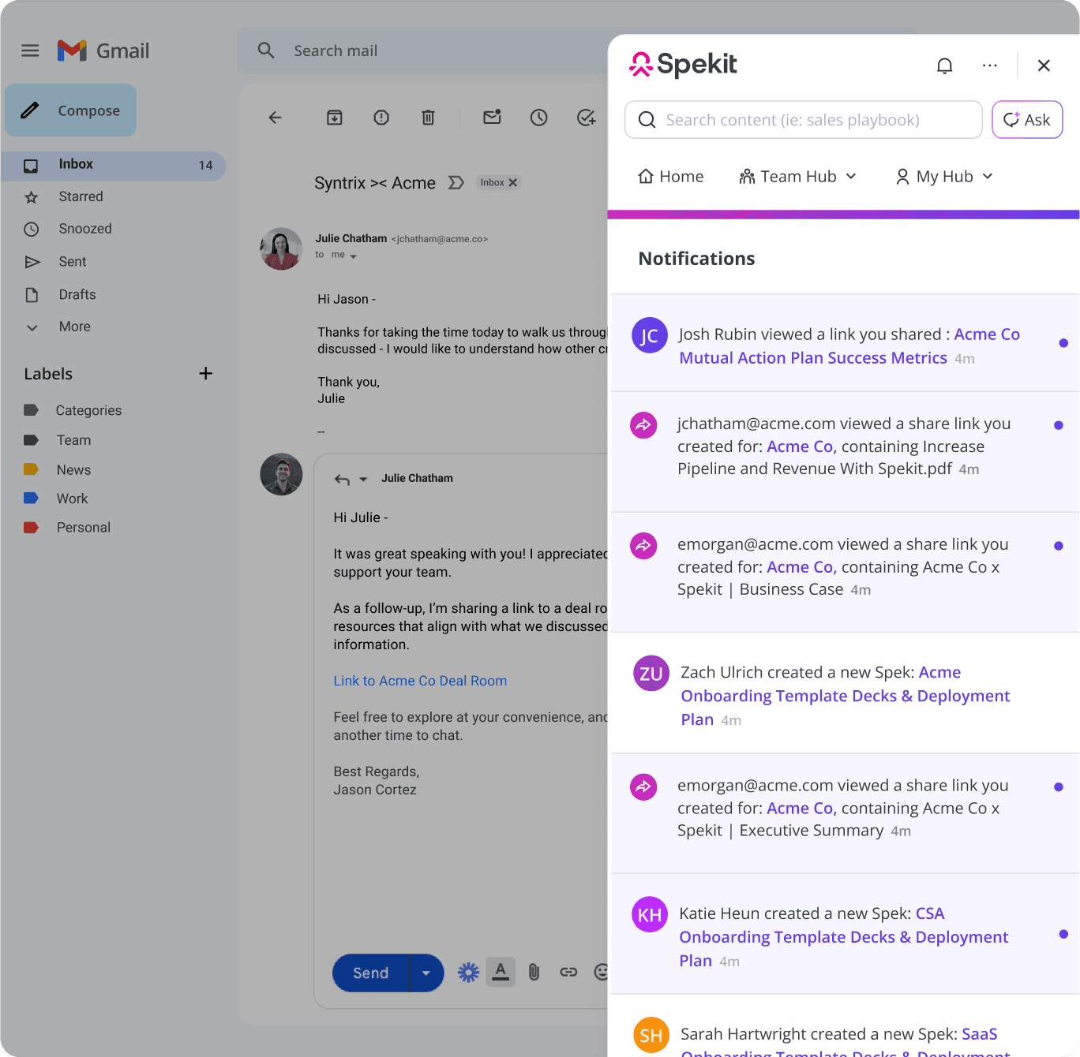Go back to inbox with the back arrow

pyautogui.click(x=275, y=118)
